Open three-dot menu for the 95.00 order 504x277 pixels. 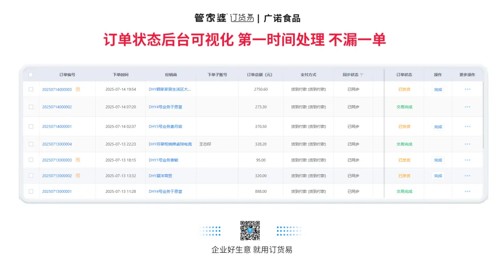(x=467, y=160)
